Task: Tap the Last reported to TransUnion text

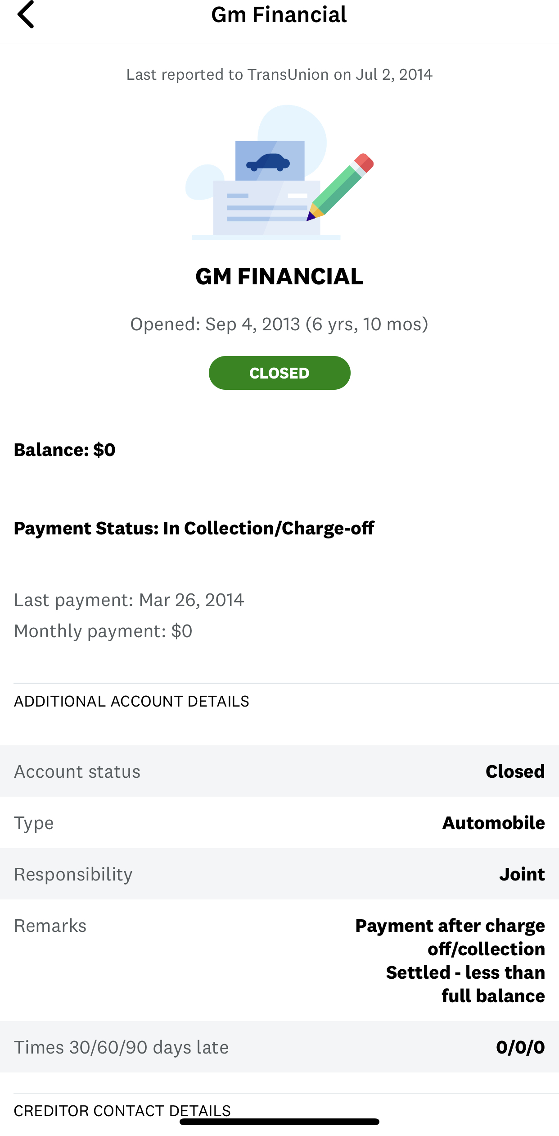Action: (x=279, y=74)
